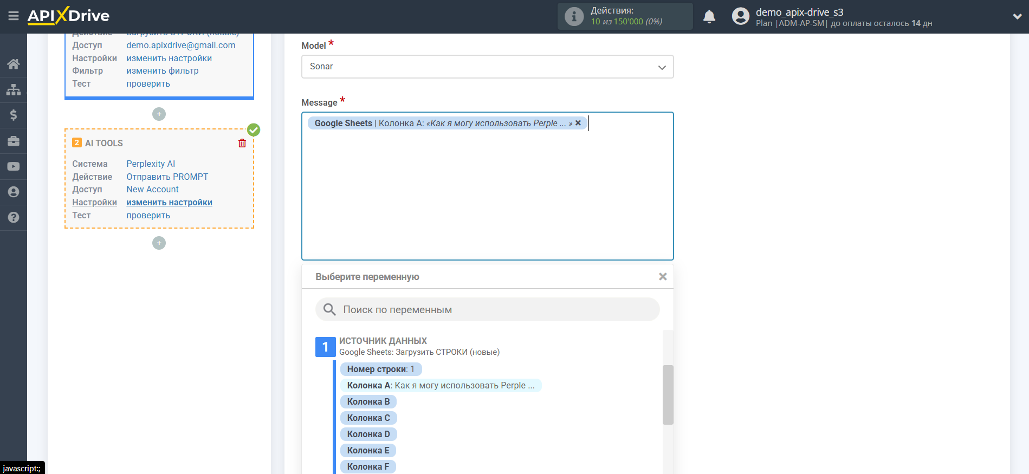
Task: Click the user avatar icon
Action: coord(740,16)
